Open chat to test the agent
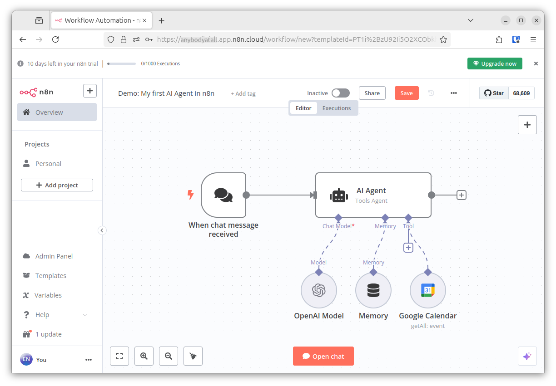The height and width of the screenshot is (386, 556). tap(323, 356)
